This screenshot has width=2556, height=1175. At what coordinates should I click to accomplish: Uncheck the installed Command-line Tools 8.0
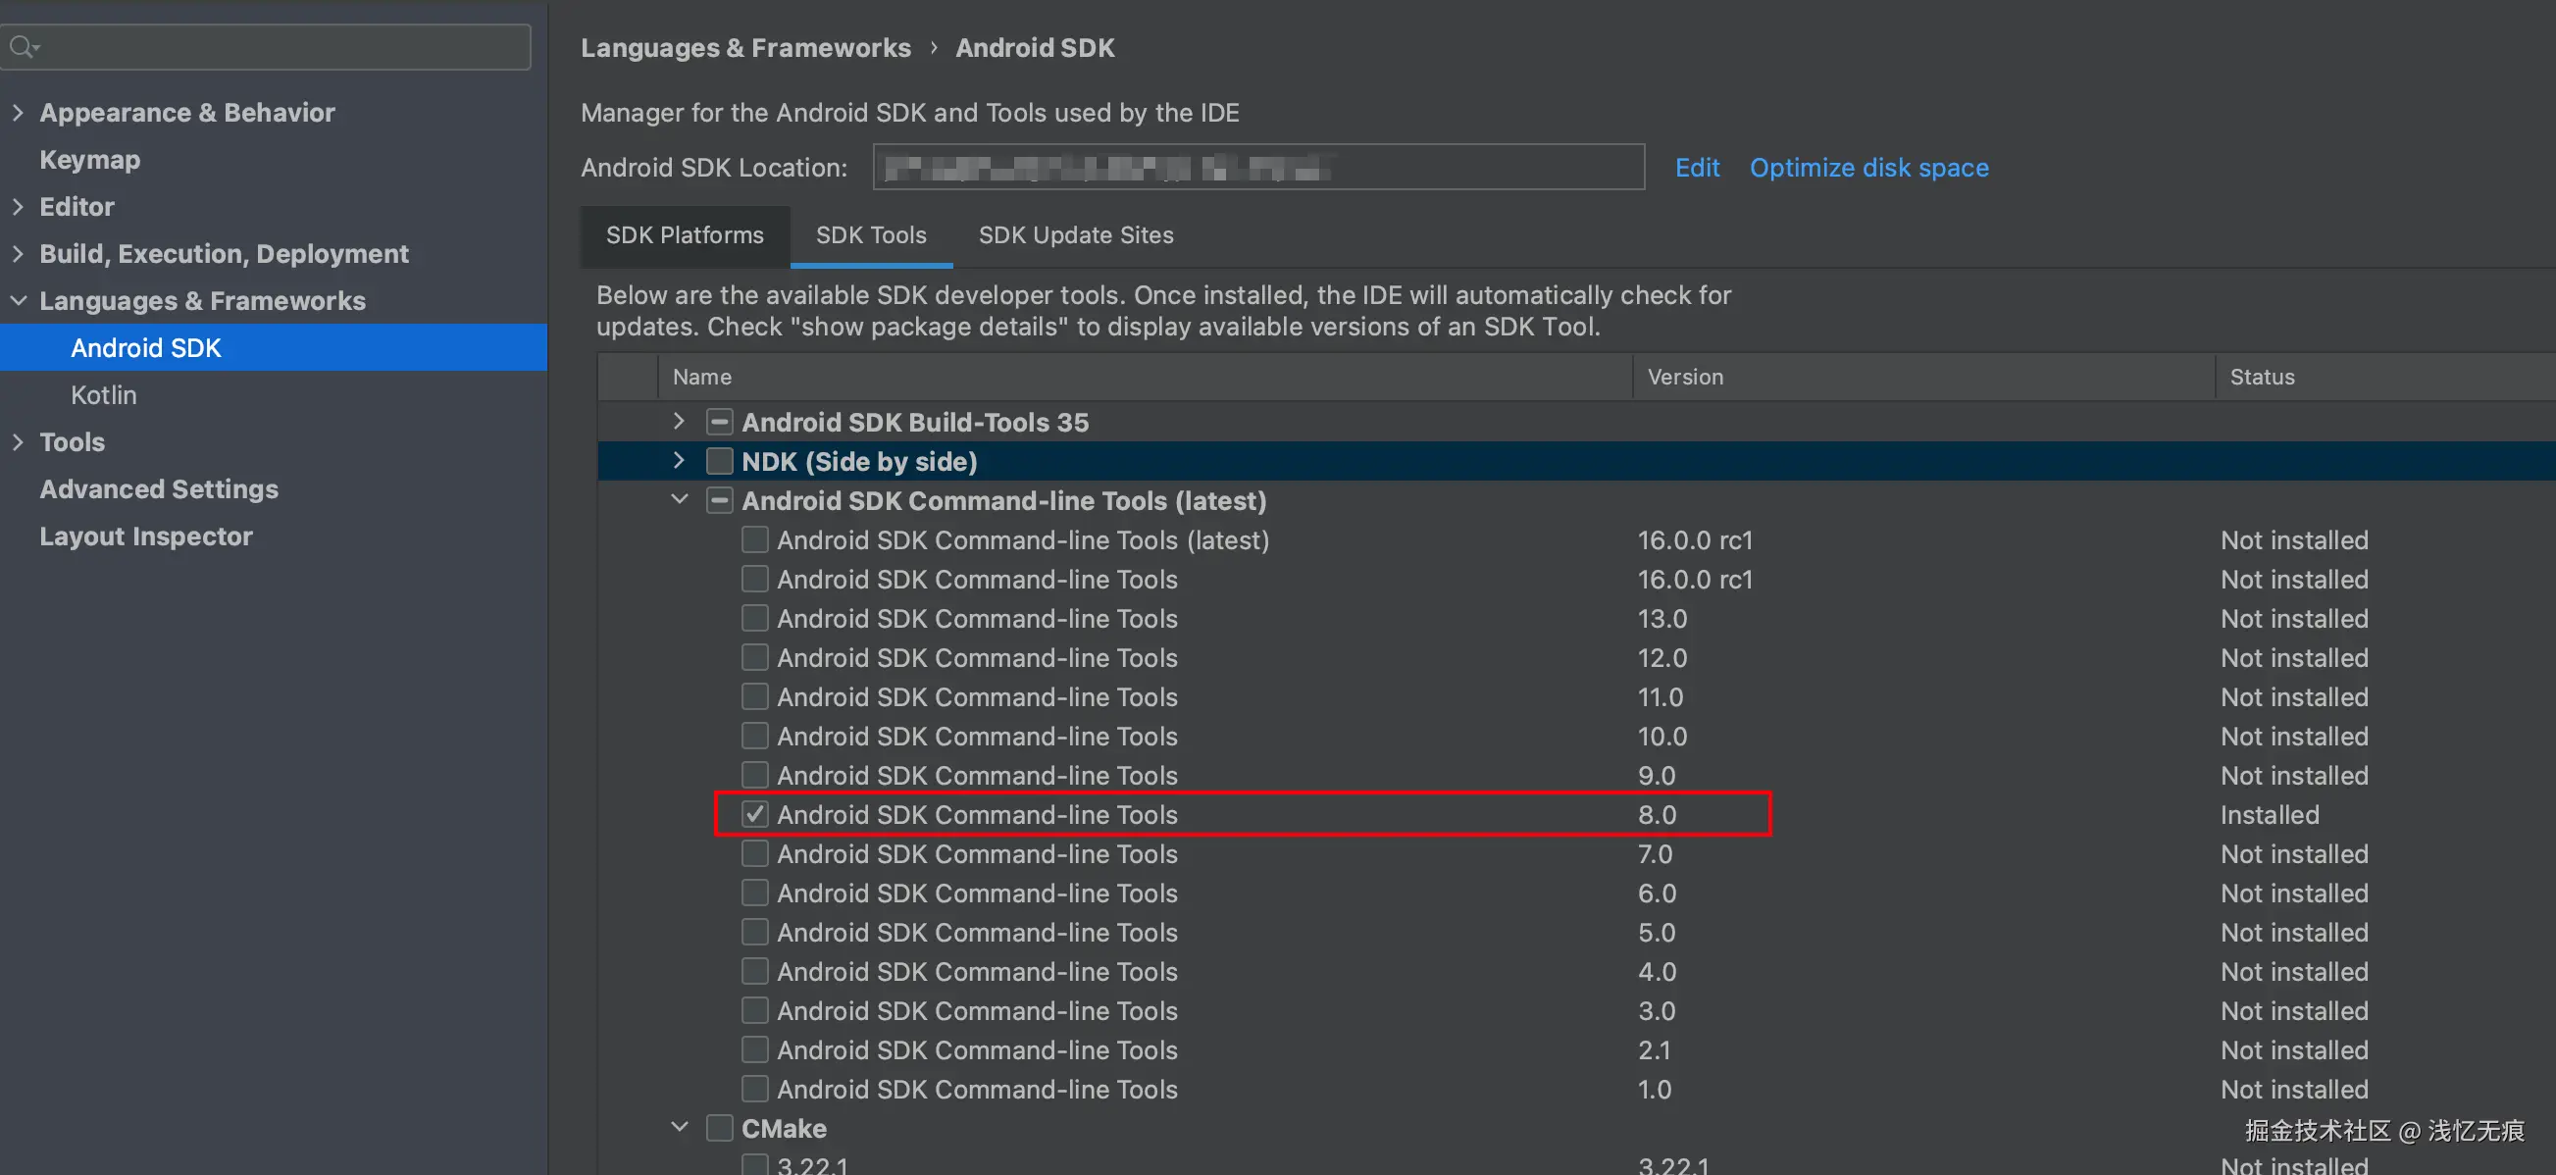[x=755, y=814]
